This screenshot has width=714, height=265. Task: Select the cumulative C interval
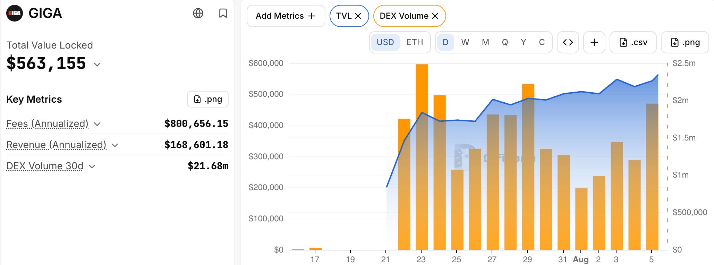pyautogui.click(x=542, y=42)
